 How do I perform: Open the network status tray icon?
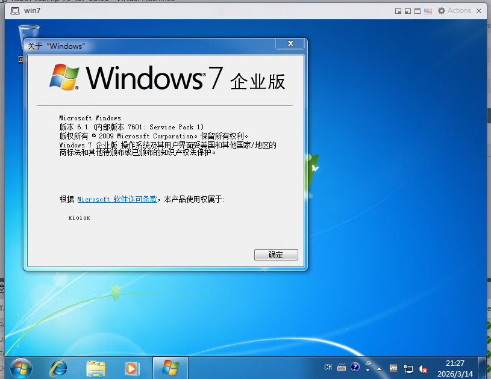408,368
